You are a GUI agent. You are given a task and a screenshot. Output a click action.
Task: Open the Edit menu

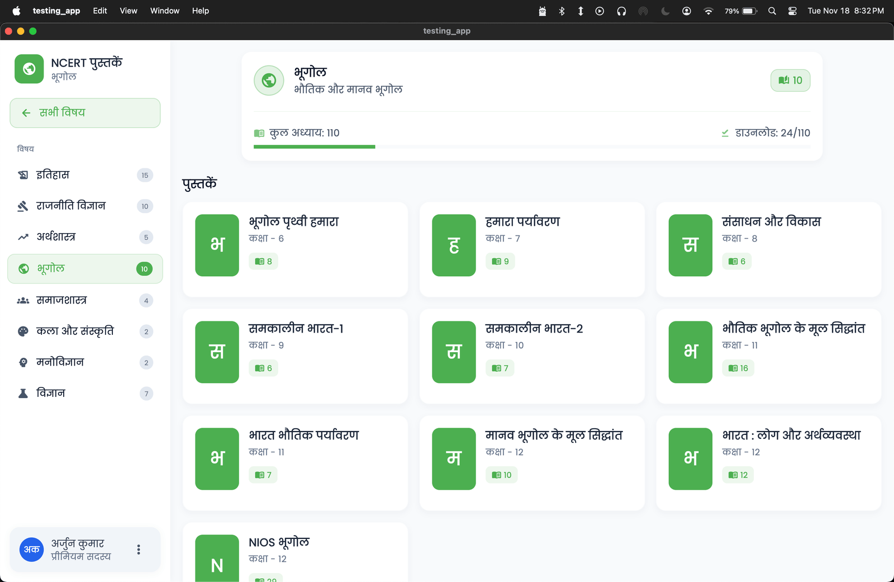pyautogui.click(x=100, y=11)
